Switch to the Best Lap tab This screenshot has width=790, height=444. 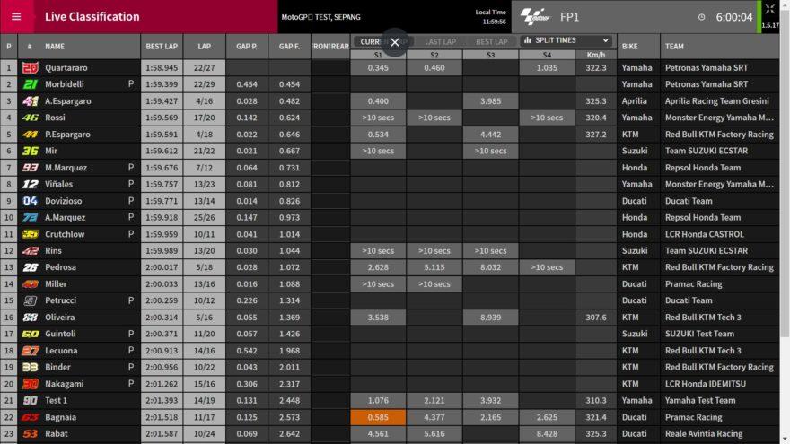coord(491,42)
